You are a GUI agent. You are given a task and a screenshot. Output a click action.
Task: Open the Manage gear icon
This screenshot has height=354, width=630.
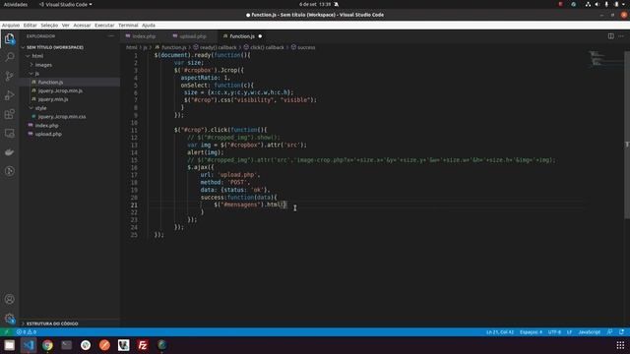(x=9, y=319)
